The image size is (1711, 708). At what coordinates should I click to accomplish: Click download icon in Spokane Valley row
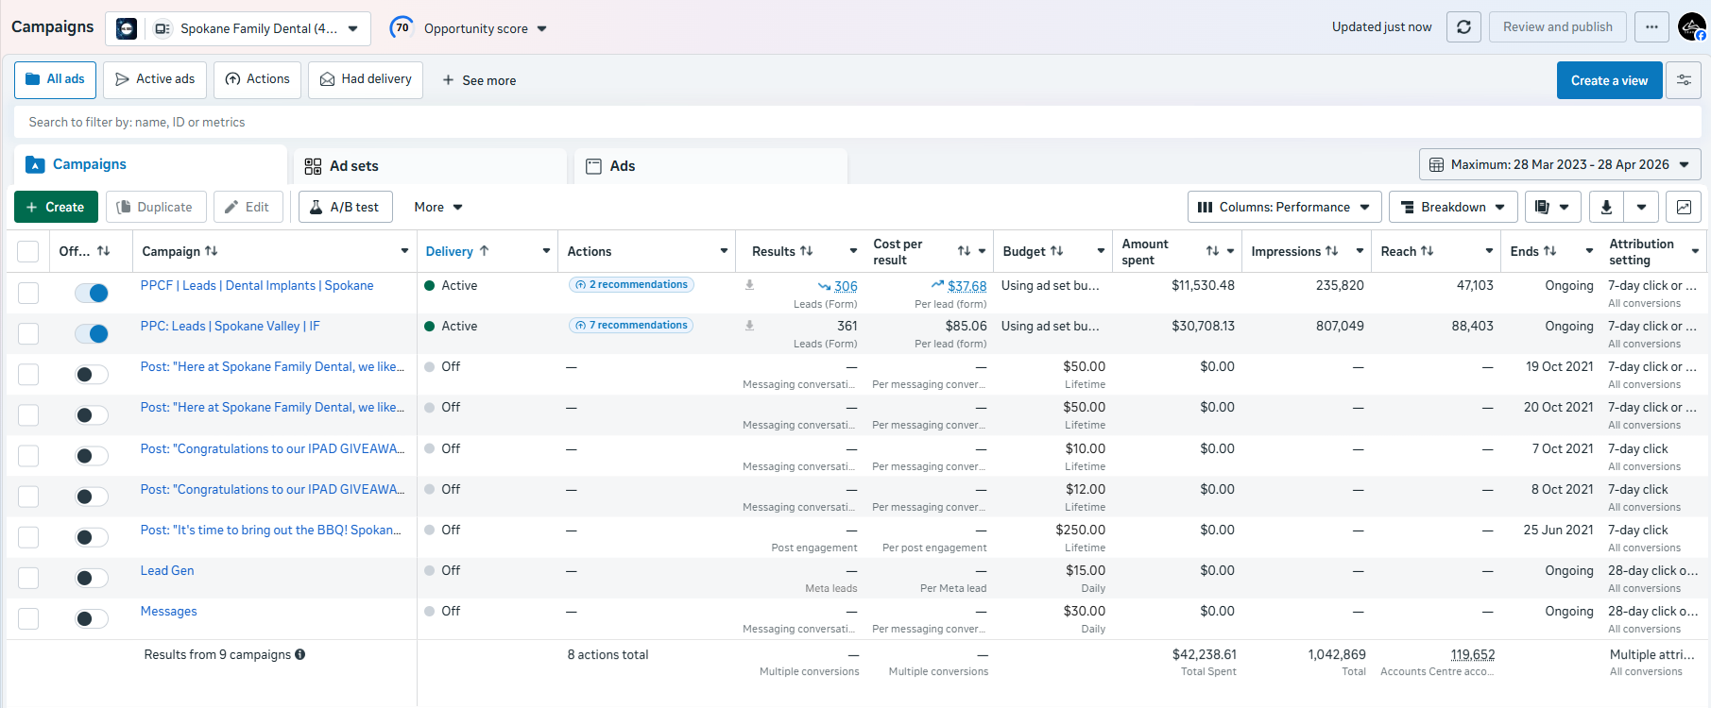click(x=749, y=326)
